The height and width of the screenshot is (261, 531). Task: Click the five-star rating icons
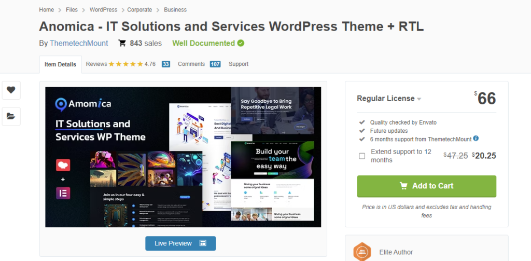pos(125,64)
